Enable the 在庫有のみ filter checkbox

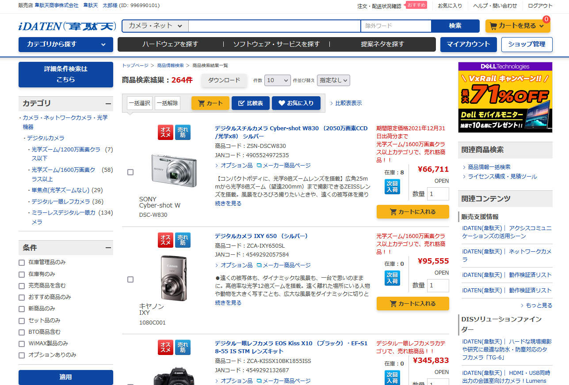point(21,274)
